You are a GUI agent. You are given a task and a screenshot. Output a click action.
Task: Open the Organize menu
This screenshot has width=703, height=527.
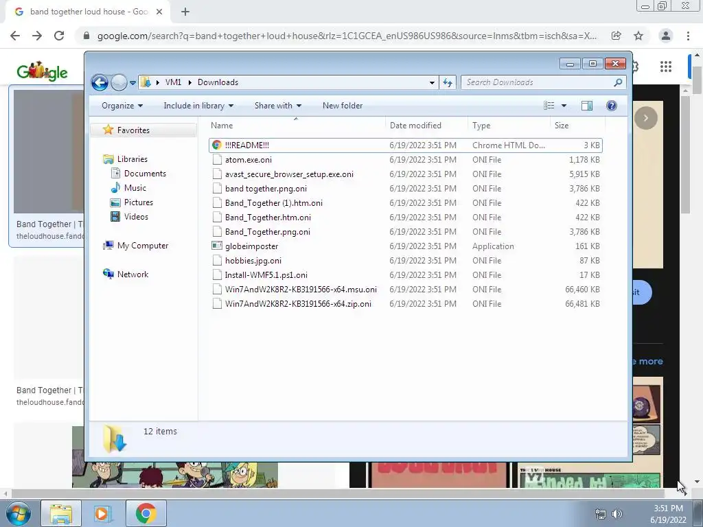tap(122, 106)
